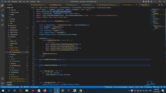The height and width of the screenshot is (93, 166).
Task: Click the Explorer more actions ellipsis
Action: coord(27,5)
